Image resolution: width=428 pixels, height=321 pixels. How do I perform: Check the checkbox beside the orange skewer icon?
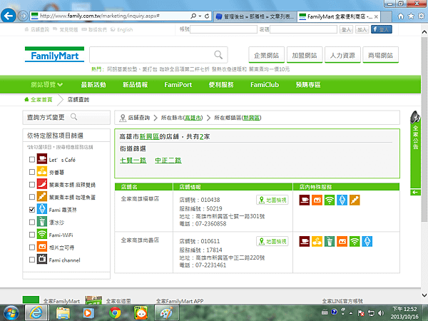(x=32, y=197)
